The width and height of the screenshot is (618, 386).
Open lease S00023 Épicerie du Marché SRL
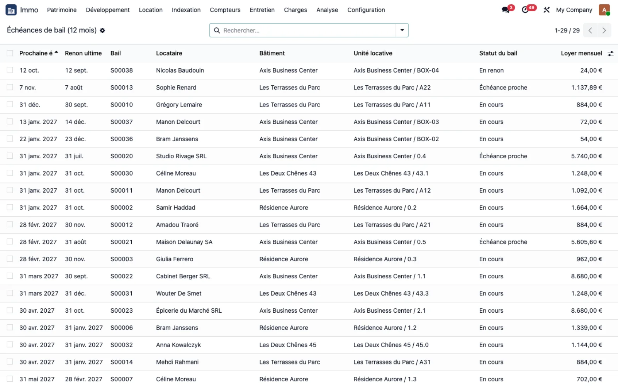pos(309,311)
